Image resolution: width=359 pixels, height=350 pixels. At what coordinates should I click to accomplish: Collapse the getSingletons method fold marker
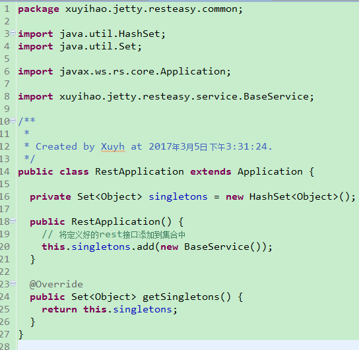pyautogui.click(x=13, y=283)
